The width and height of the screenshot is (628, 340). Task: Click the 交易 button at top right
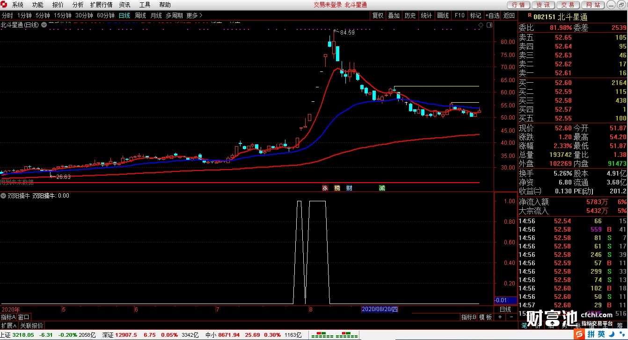pyautogui.click(x=568, y=5)
